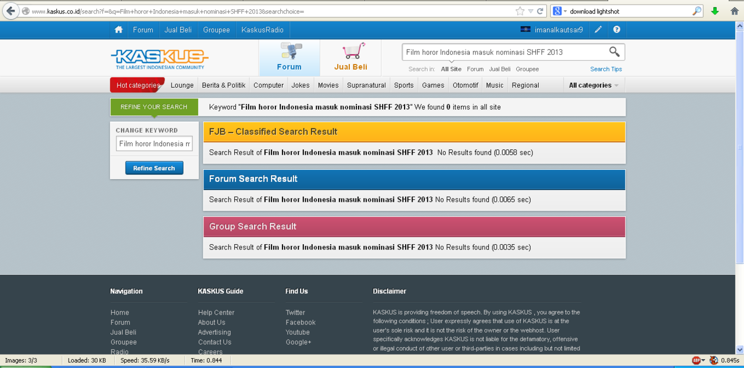Viewport: 744px width, 368px height.
Task: Go back using the browser back arrow
Action: click(x=10, y=11)
